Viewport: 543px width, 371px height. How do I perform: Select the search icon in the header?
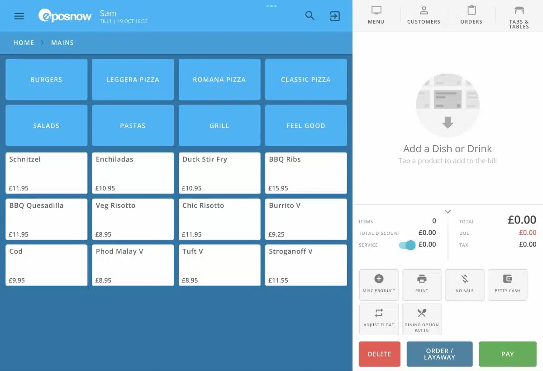coord(310,15)
